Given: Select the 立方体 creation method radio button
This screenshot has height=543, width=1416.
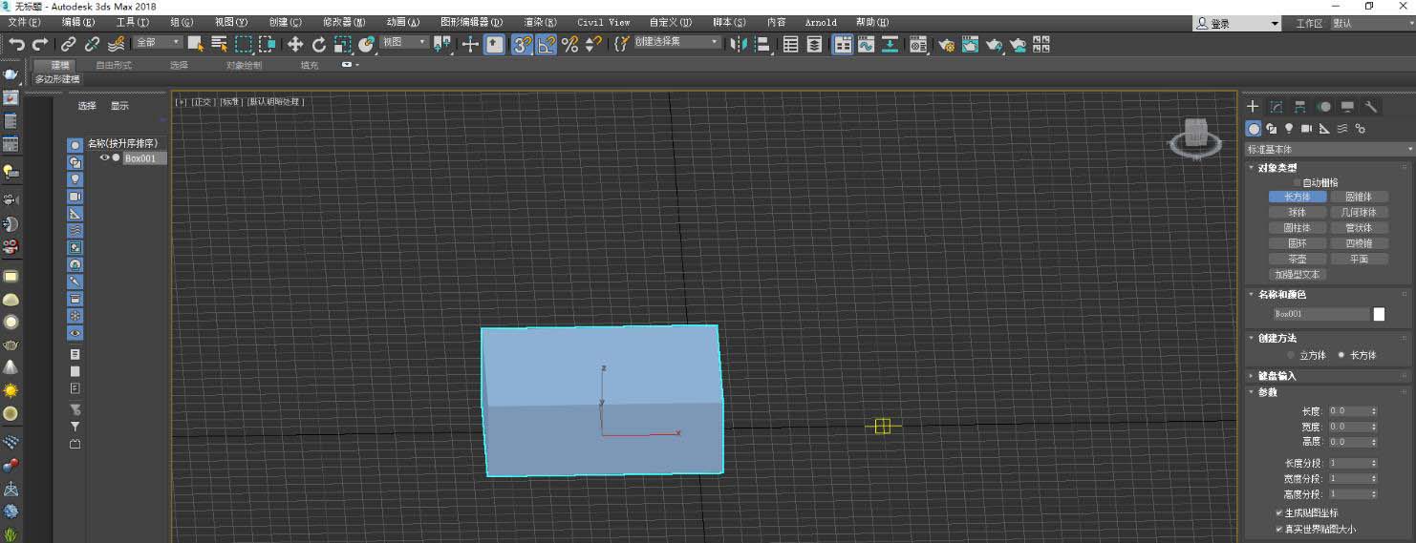Looking at the screenshot, I should click(x=1291, y=355).
